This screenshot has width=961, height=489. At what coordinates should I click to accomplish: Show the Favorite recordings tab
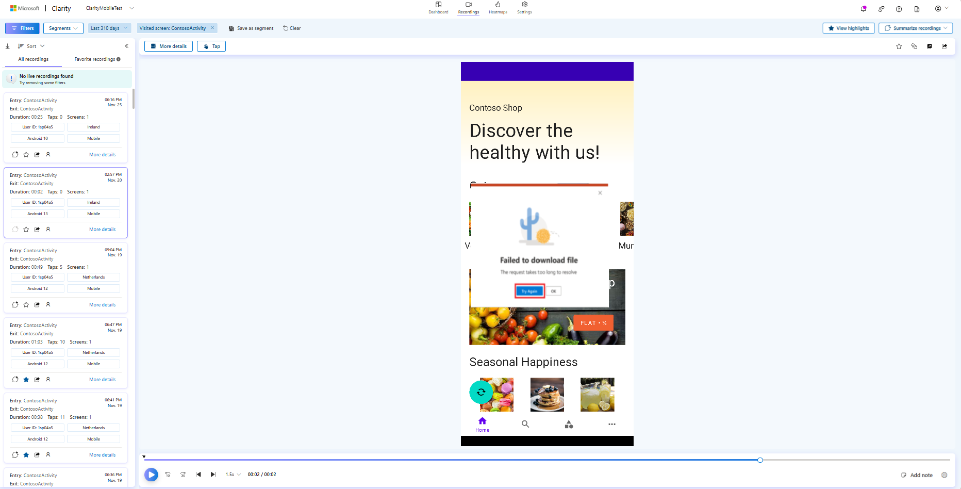click(x=97, y=59)
